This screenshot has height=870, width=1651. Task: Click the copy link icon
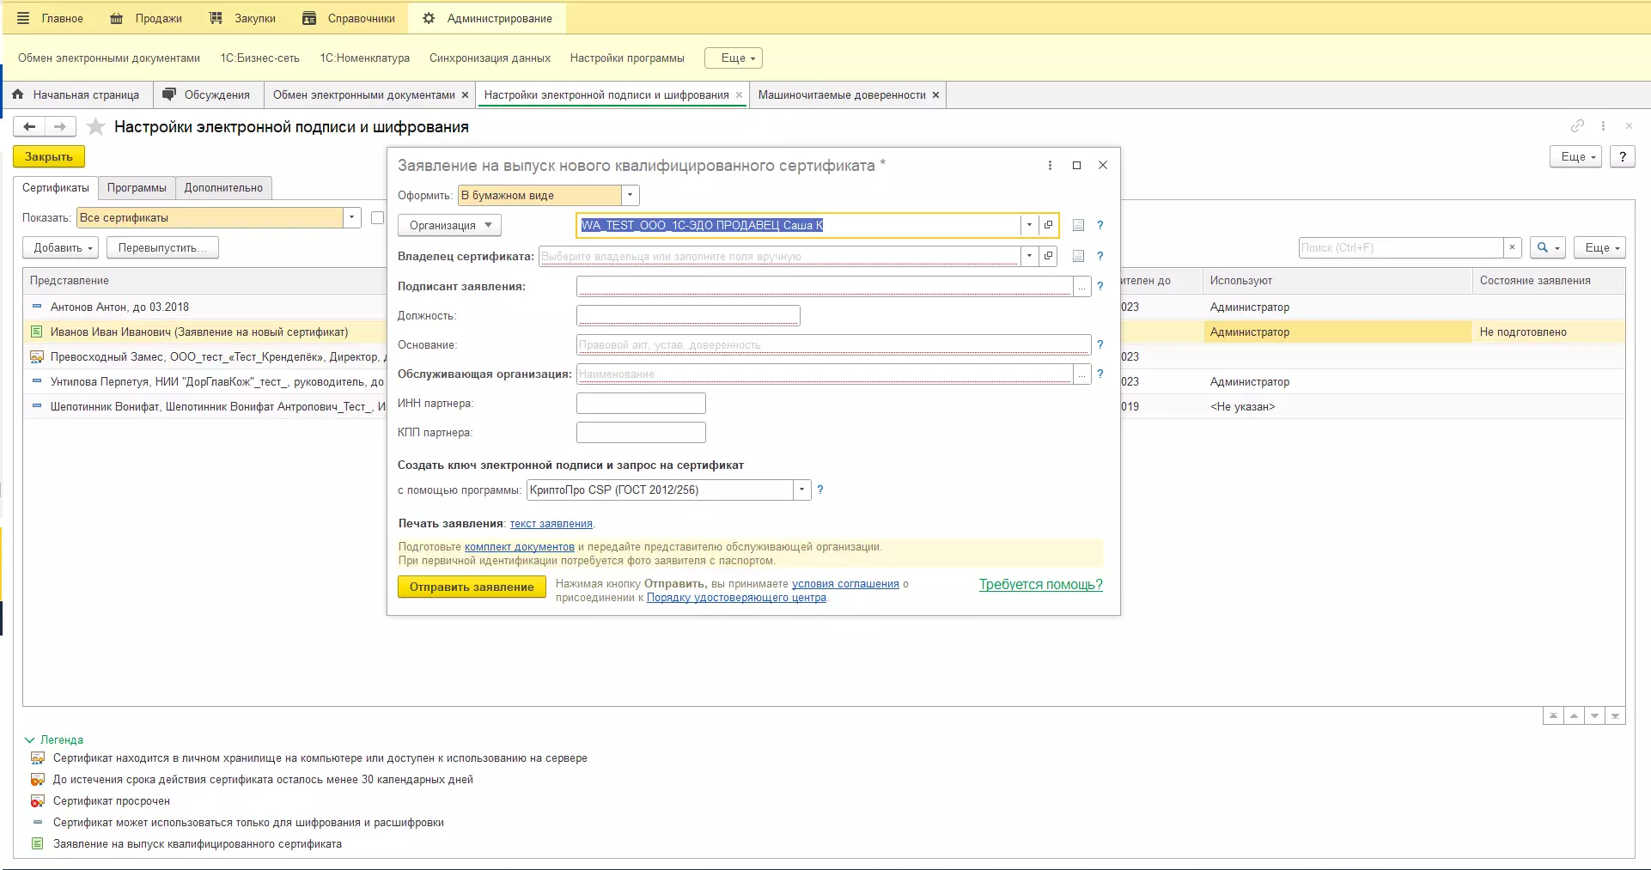(1577, 126)
